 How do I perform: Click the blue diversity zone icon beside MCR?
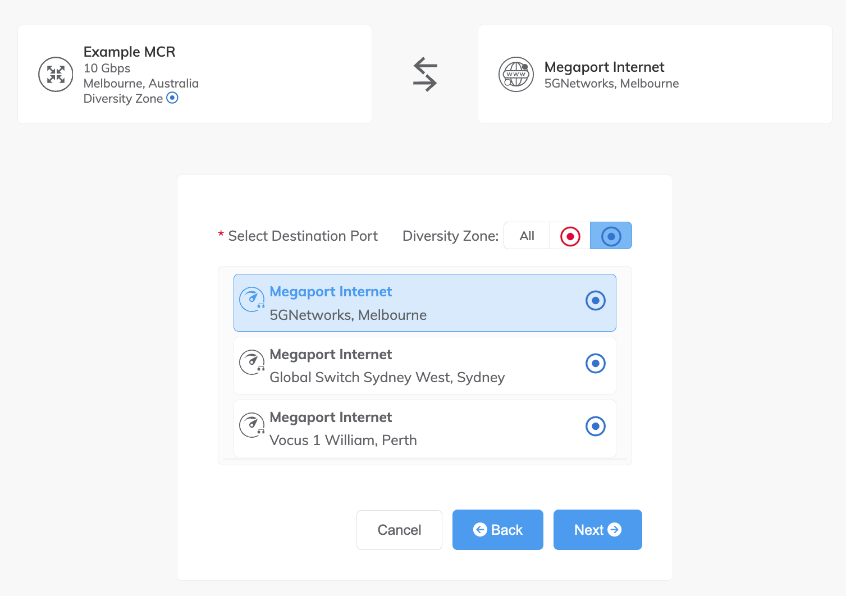click(x=172, y=98)
